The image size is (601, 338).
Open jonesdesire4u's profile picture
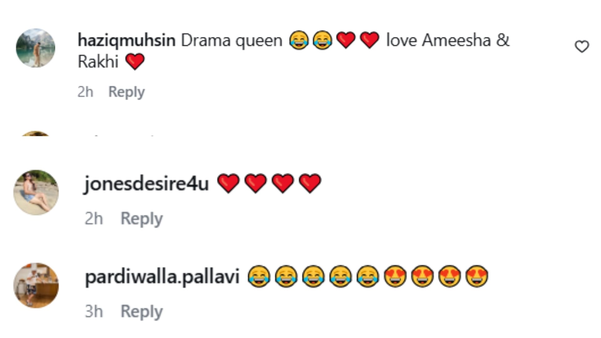[36, 192]
